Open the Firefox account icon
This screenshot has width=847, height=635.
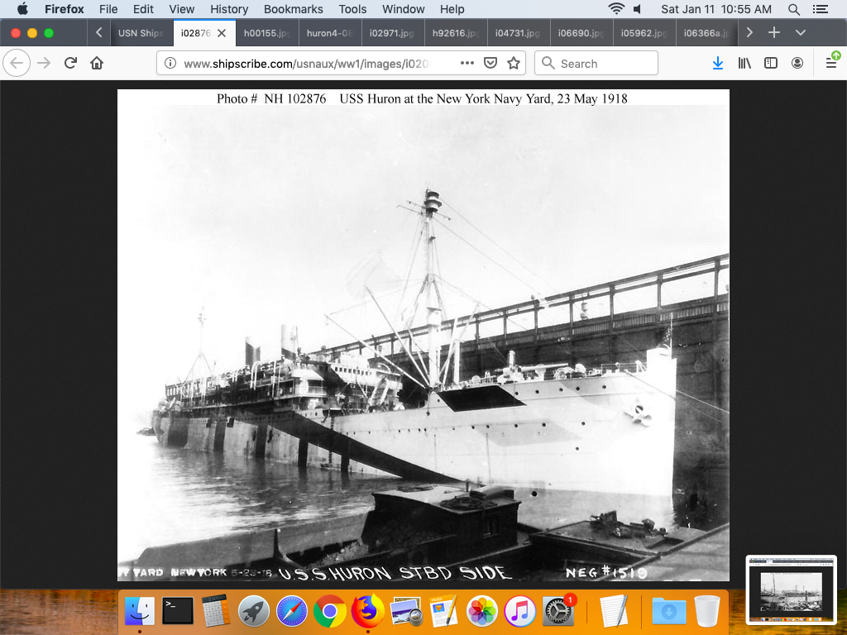point(797,64)
